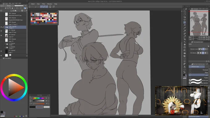Show the hidden Folder 1
This screenshot has width=210, height=118.
pos(1,44)
